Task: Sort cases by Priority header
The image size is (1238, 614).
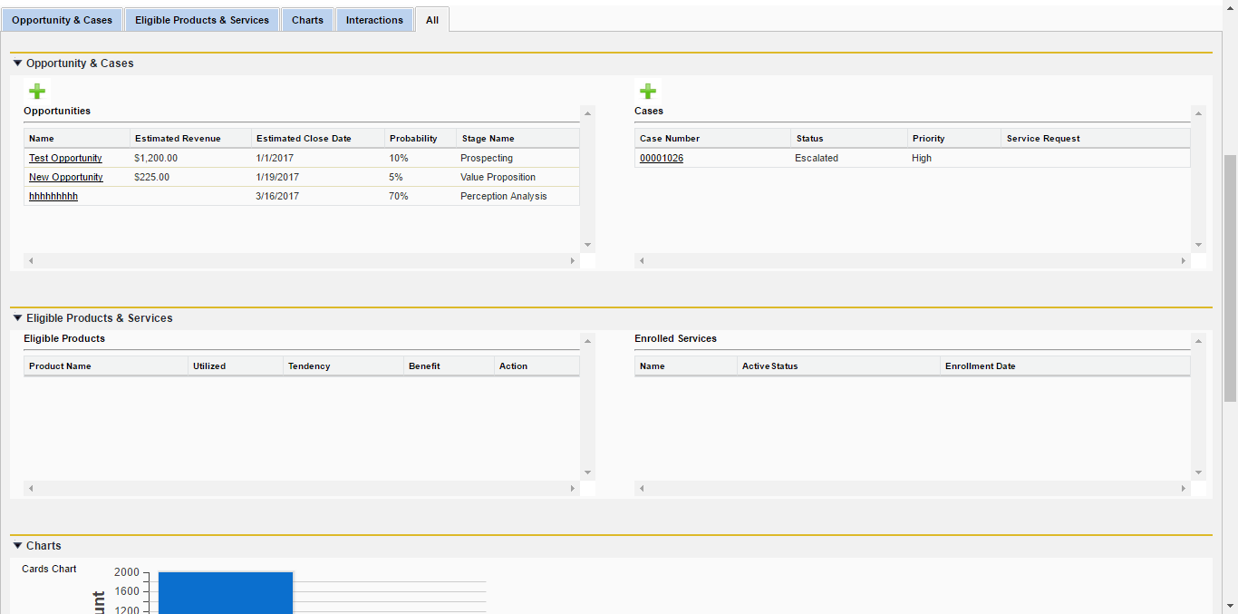Action: pyautogui.click(x=954, y=139)
